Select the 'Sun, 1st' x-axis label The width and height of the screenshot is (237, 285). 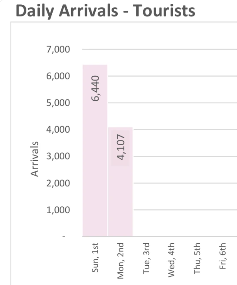(x=95, y=258)
